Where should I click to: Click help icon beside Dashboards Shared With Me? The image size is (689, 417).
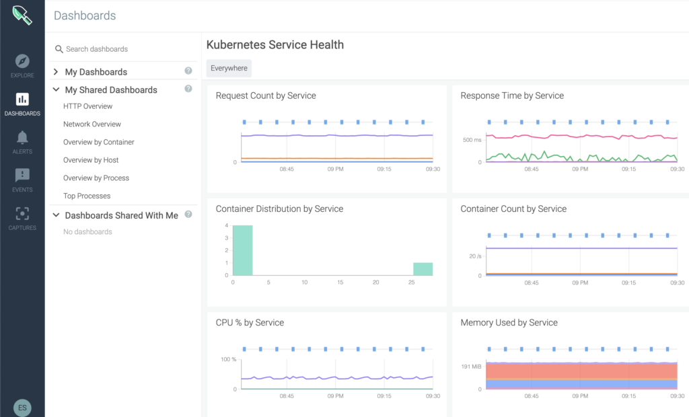(x=188, y=215)
